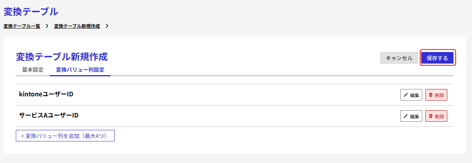This screenshot has width=472, height=163.
Task: Open the 変換テーブル一覧 breadcrumb link
Action: click(22, 26)
